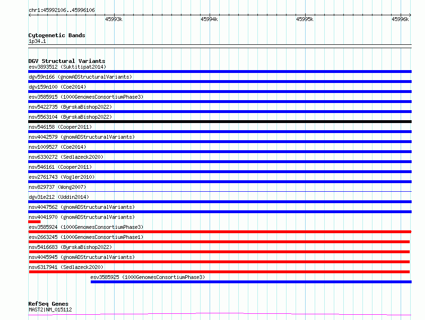The width and height of the screenshot is (425, 320).
Task: Click the 45994k ruler tick label
Action: click(209, 19)
